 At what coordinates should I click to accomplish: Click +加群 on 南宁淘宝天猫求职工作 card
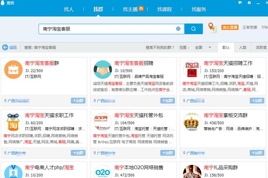coord(78,153)
